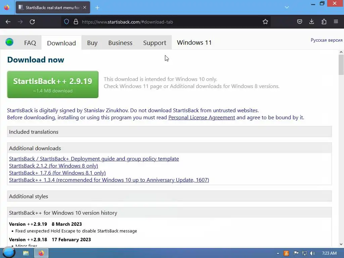The image size is (344, 258).
Task: Open the Firefox Downloads panel
Action: [x=311, y=22]
